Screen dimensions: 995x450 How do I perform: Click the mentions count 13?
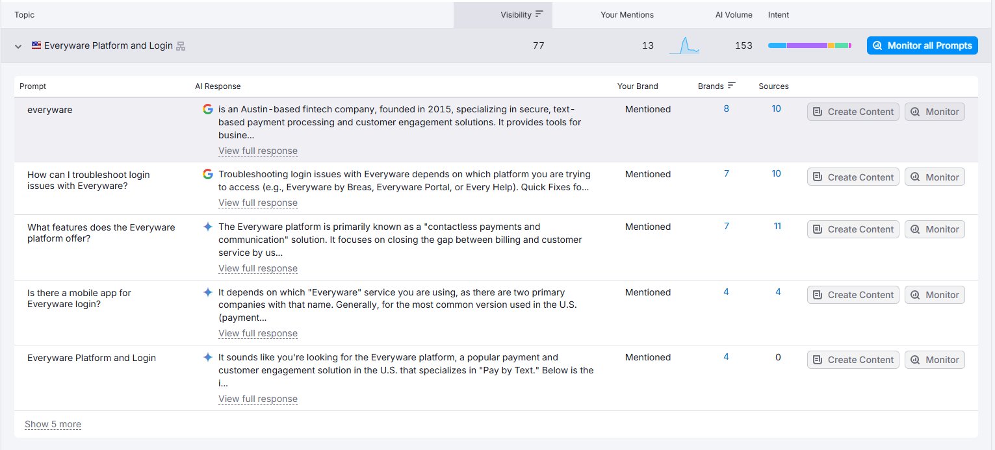648,45
